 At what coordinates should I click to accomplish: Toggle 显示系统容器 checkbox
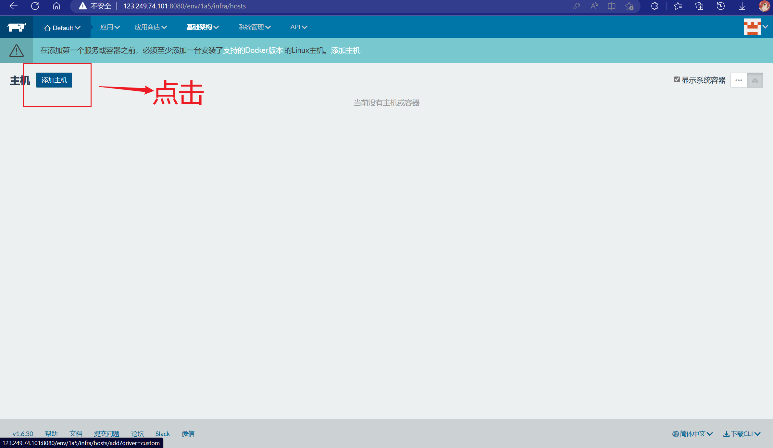tap(677, 79)
